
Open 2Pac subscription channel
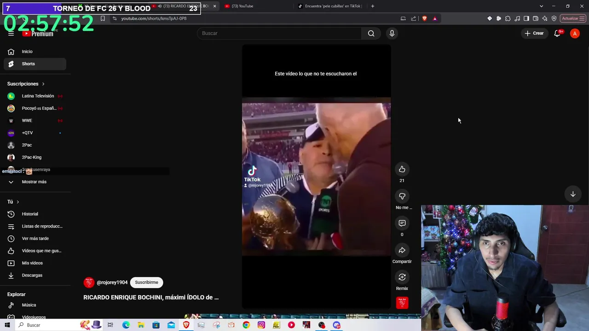[x=35, y=145]
